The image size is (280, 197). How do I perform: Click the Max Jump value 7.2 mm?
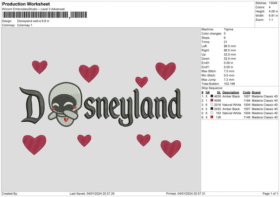[x=229, y=79]
